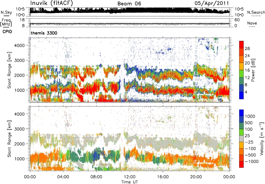Click the '-500' value on Velocity scale
Screen dimensions: 265x184
(250, 155)
